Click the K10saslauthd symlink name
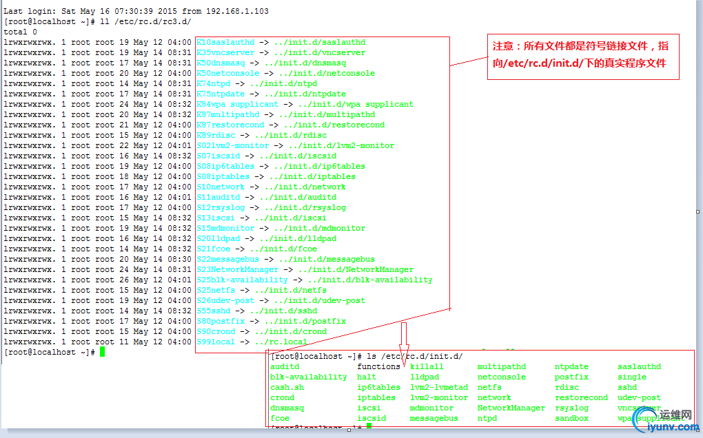 coord(225,42)
